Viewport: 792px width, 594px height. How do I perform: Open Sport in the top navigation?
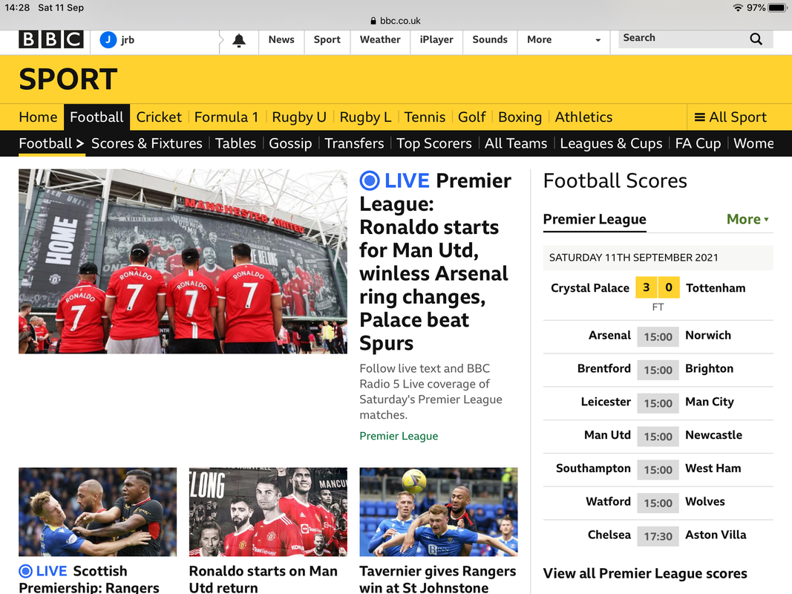point(327,39)
